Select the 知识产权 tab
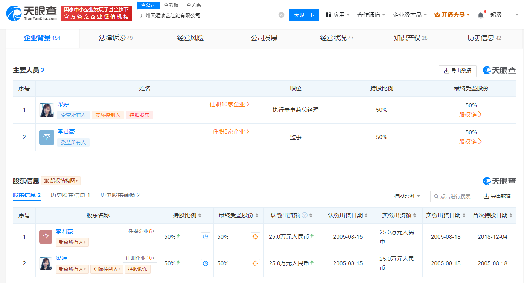 point(410,38)
